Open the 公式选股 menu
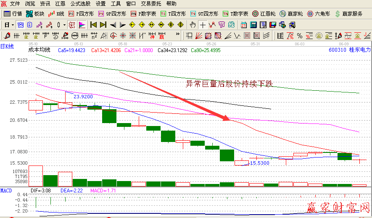Screen dimensions: 372x218 click(x=80, y=4)
